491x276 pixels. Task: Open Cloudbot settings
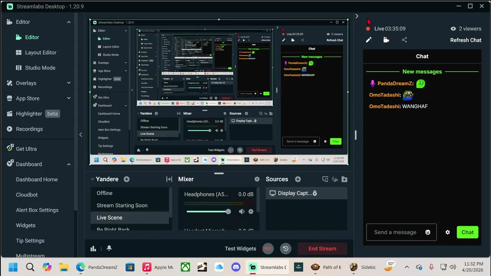(x=27, y=195)
